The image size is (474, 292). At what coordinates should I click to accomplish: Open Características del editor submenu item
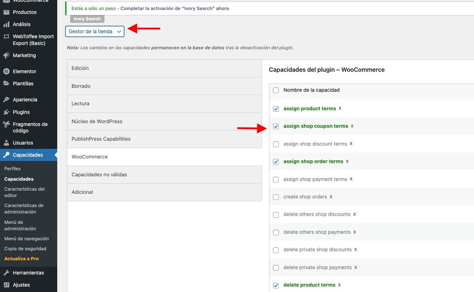coord(24,192)
